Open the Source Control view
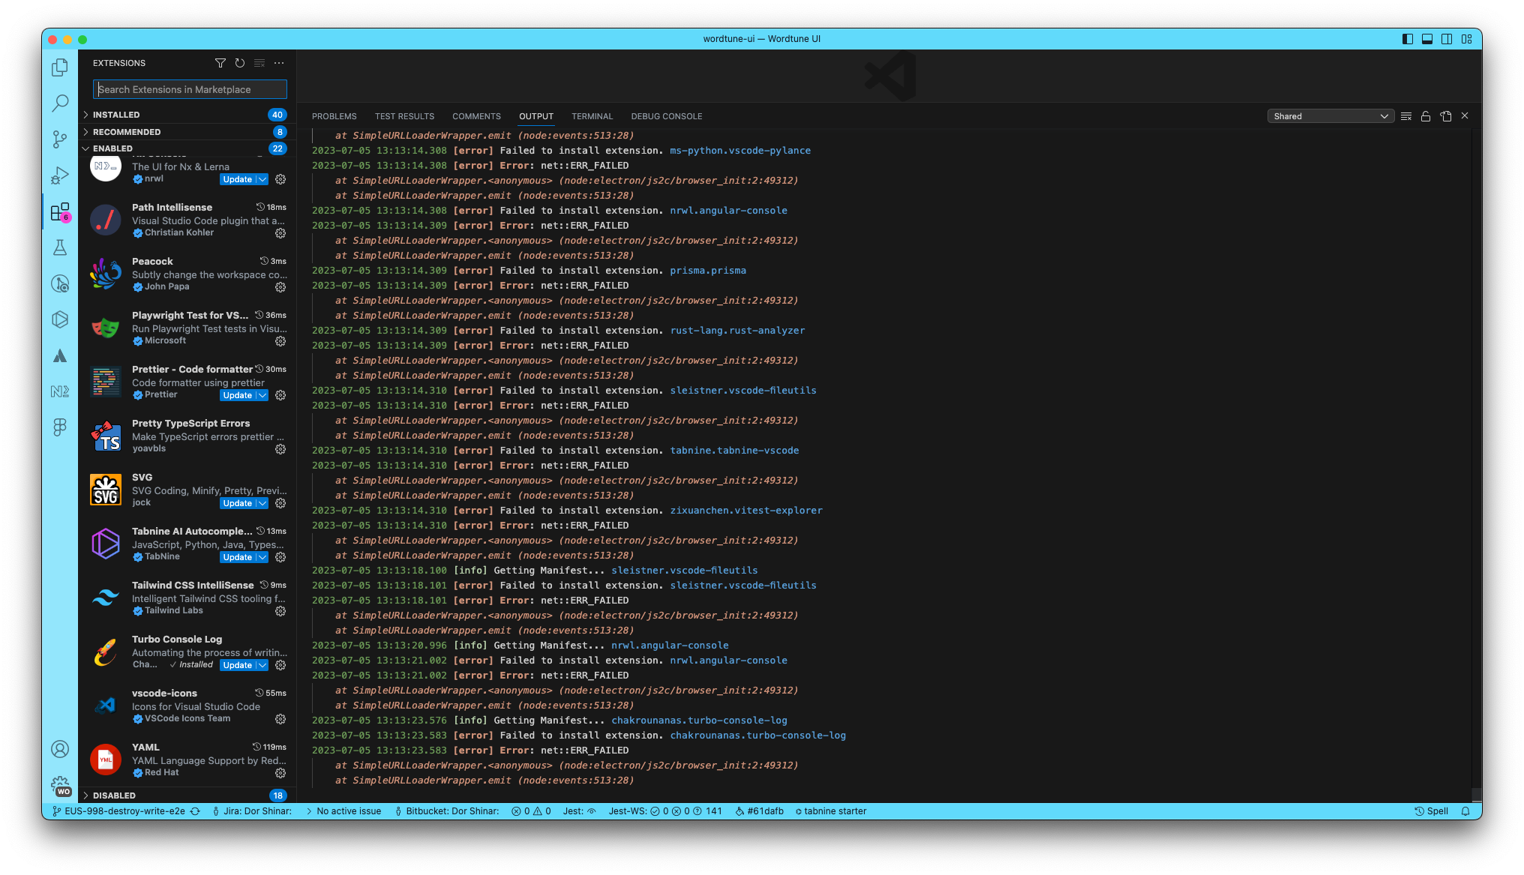 pos(60,139)
